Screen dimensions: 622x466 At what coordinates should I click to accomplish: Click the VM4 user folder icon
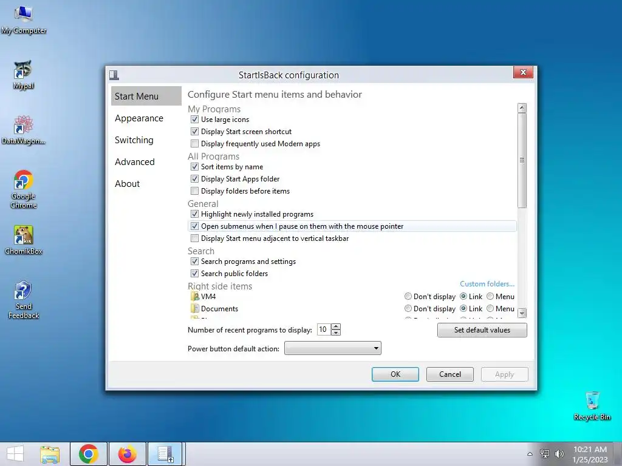click(195, 296)
